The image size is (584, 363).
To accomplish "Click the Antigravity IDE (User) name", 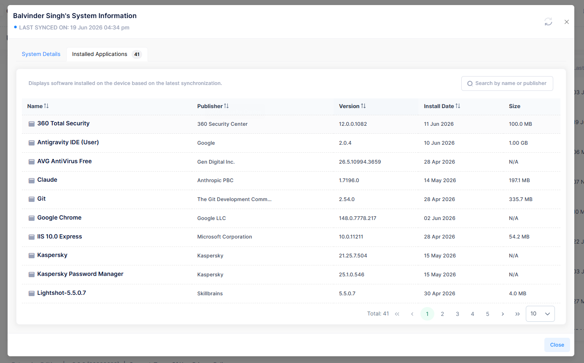I will tap(68, 142).
